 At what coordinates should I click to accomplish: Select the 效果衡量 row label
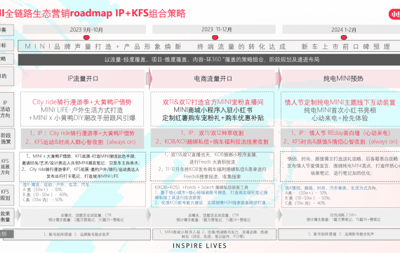click(6, 216)
